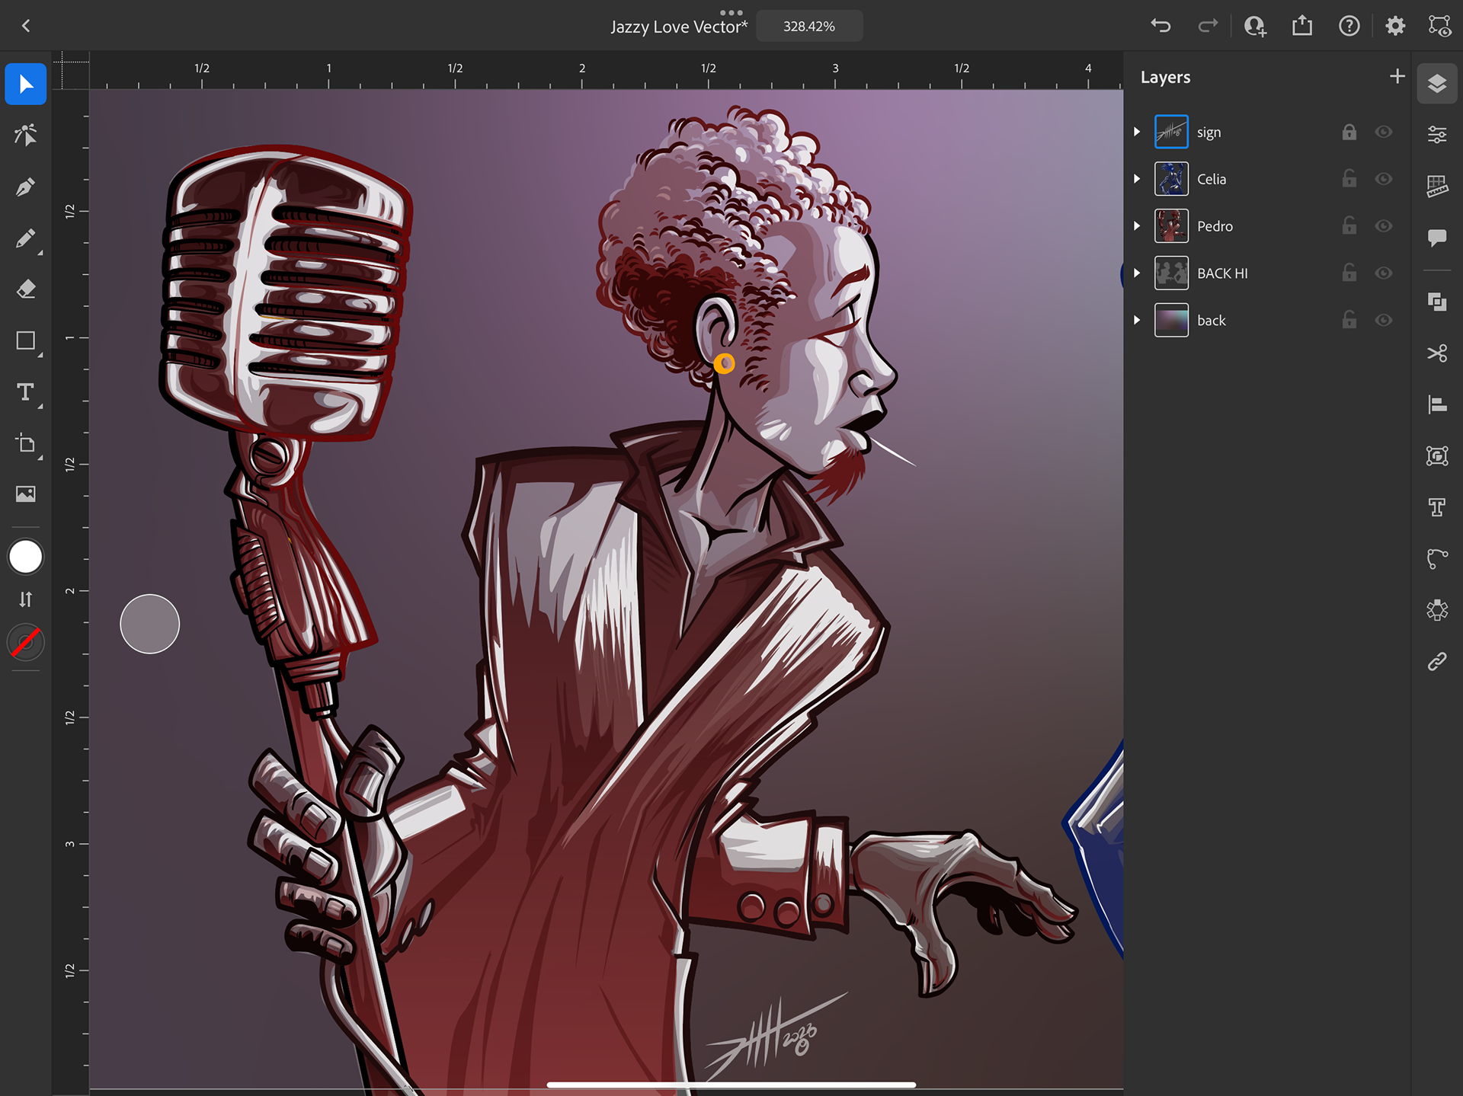Select the Type tool
Image resolution: width=1463 pixels, height=1096 pixels.
[26, 392]
